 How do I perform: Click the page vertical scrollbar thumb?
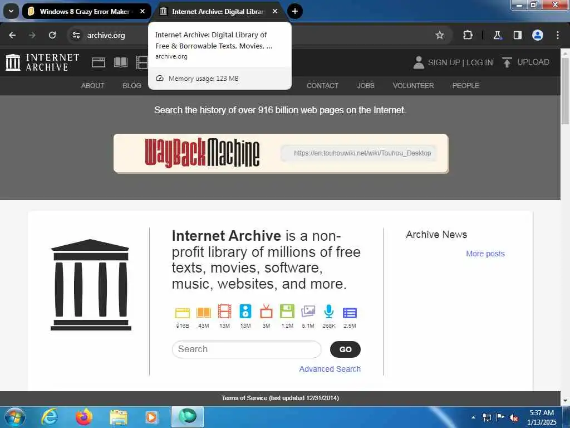click(x=566, y=91)
